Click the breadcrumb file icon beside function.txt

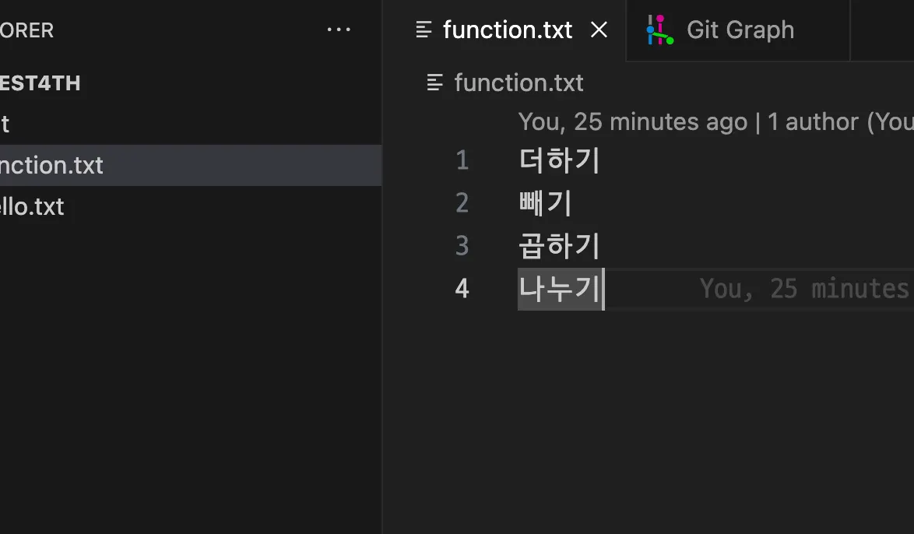point(435,83)
